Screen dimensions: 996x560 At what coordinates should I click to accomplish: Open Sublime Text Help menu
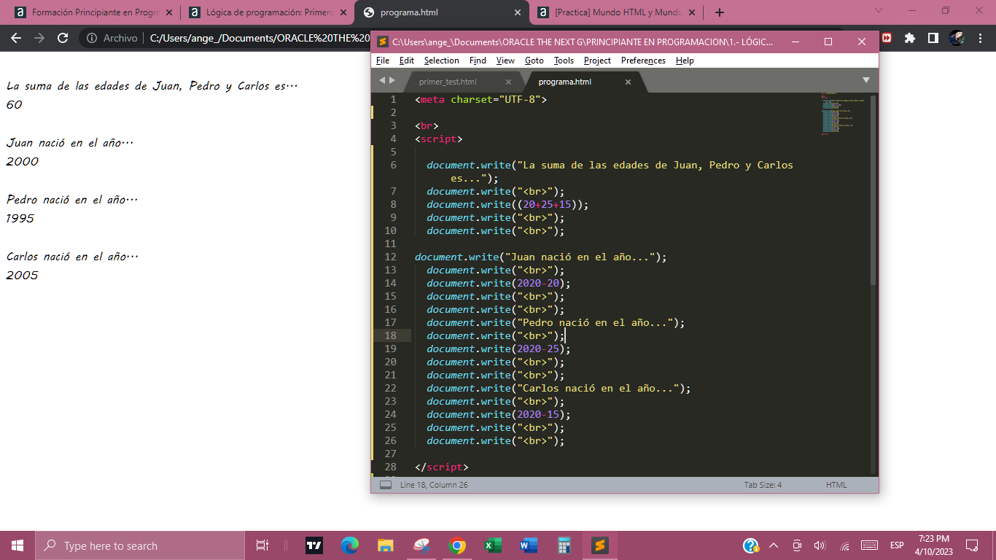click(685, 61)
